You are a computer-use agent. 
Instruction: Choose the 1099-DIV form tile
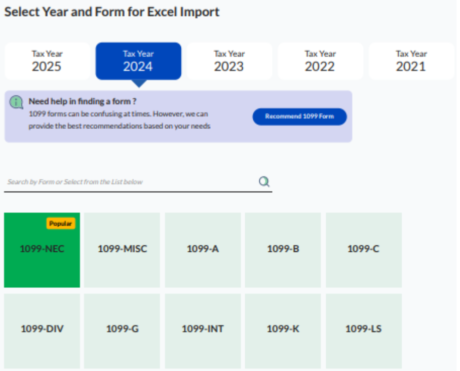pos(42,330)
